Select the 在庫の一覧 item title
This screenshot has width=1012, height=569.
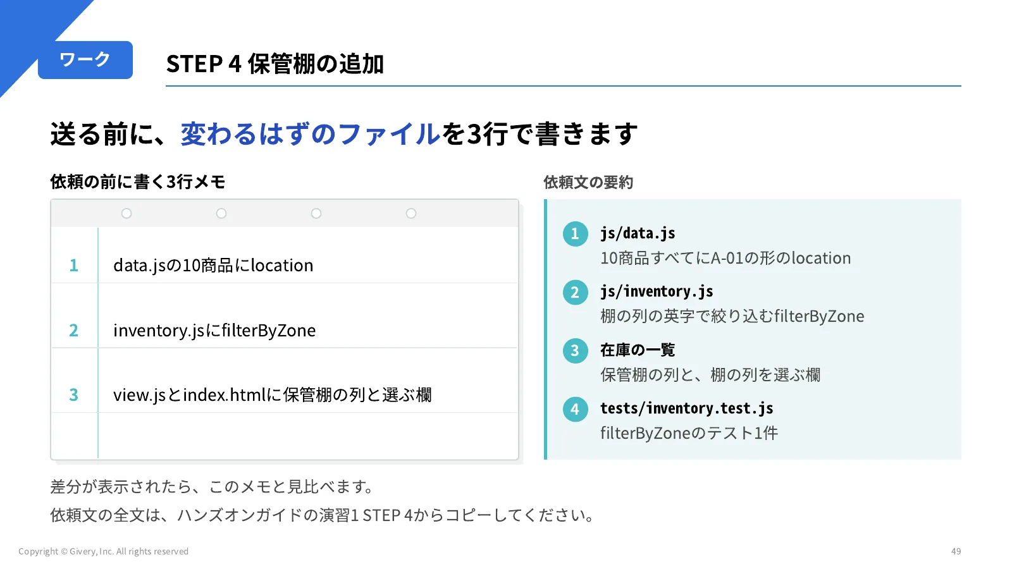coord(638,350)
